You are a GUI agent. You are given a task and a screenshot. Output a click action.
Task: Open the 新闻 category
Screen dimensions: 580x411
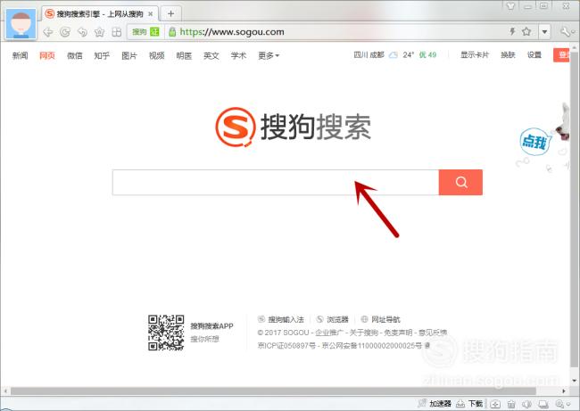(x=20, y=56)
